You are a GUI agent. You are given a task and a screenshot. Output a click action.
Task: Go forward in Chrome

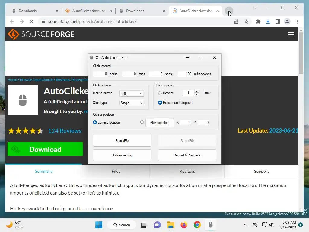[22, 21]
